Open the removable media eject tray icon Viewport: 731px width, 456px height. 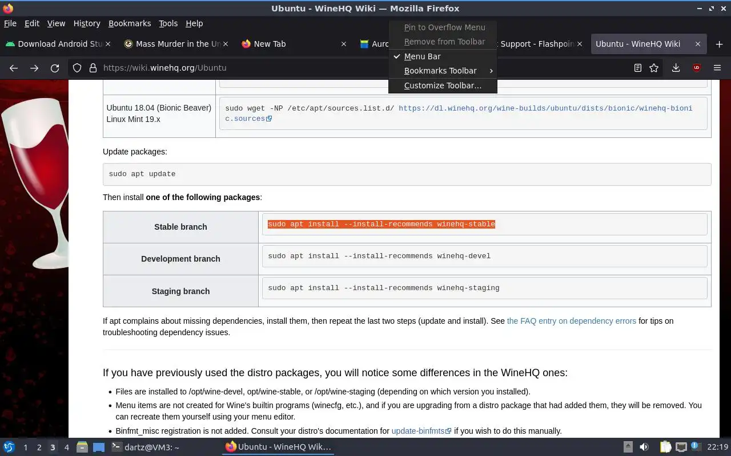(628, 447)
